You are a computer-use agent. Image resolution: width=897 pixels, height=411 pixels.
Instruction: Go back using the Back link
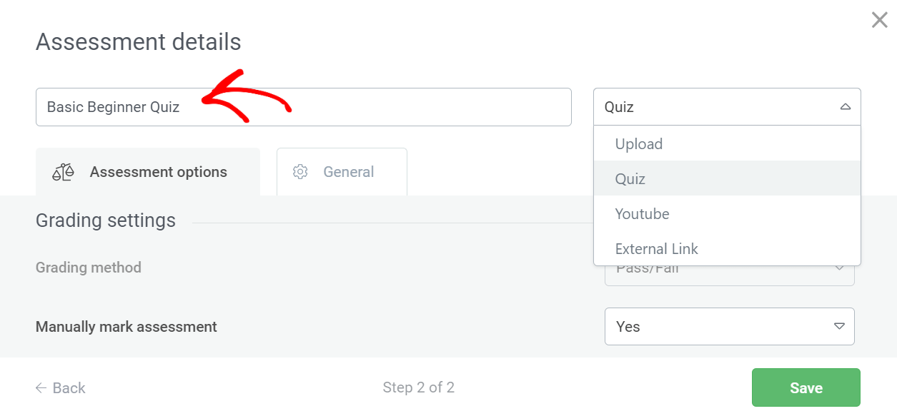[x=69, y=388]
